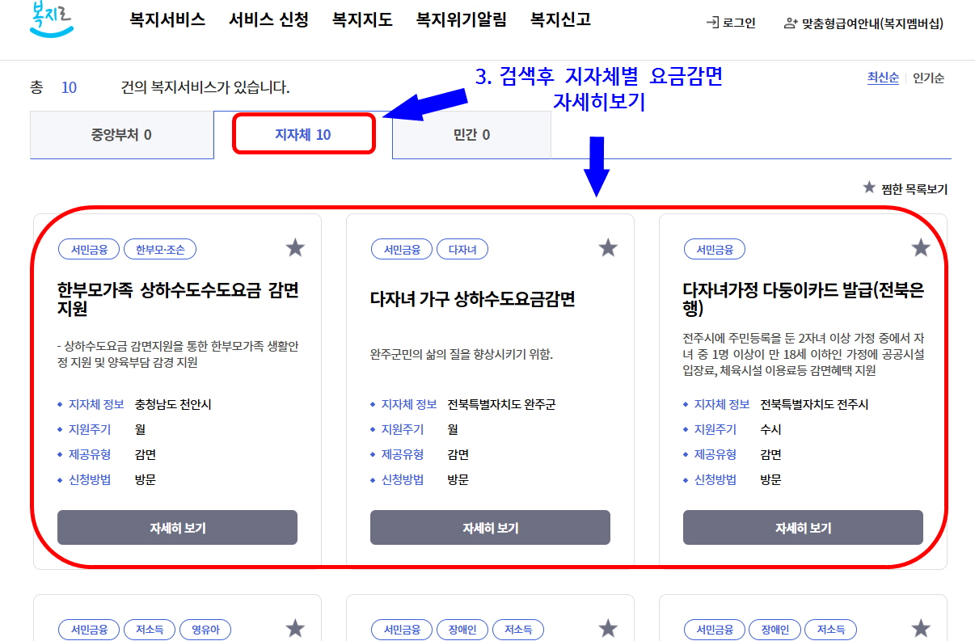The height and width of the screenshot is (641, 975).
Task: Click the 한부모·조손 tag
Action: 160,250
